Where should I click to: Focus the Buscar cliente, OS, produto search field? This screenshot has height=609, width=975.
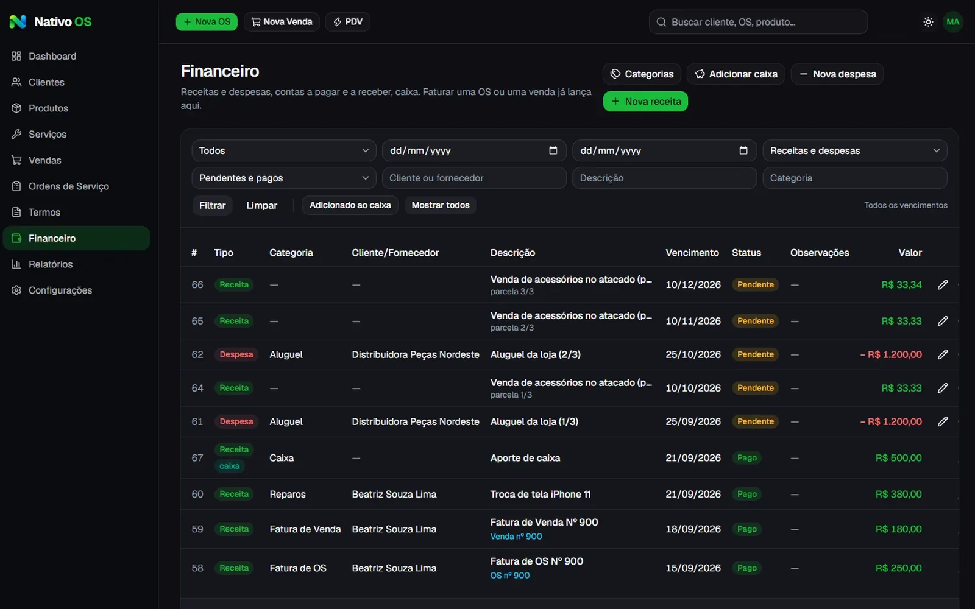(x=758, y=22)
